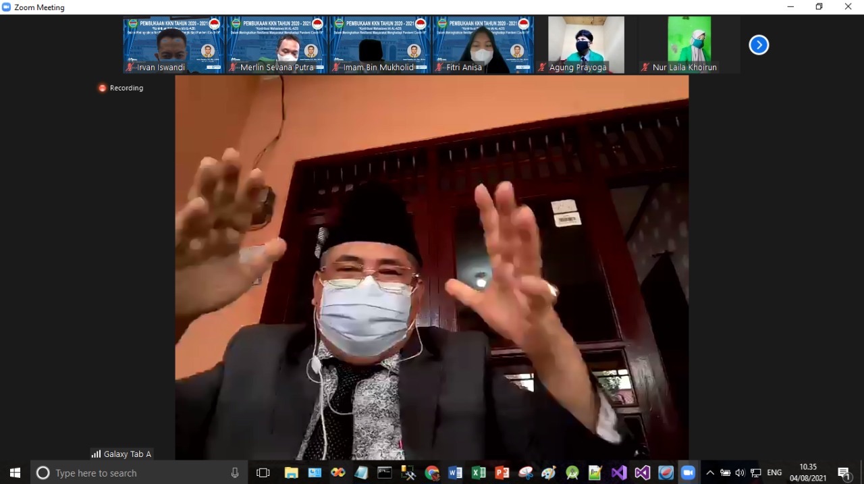Open File Explorer from the taskbar

pyautogui.click(x=291, y=473)
